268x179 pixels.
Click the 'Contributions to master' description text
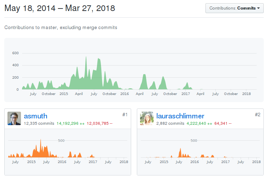61,27
